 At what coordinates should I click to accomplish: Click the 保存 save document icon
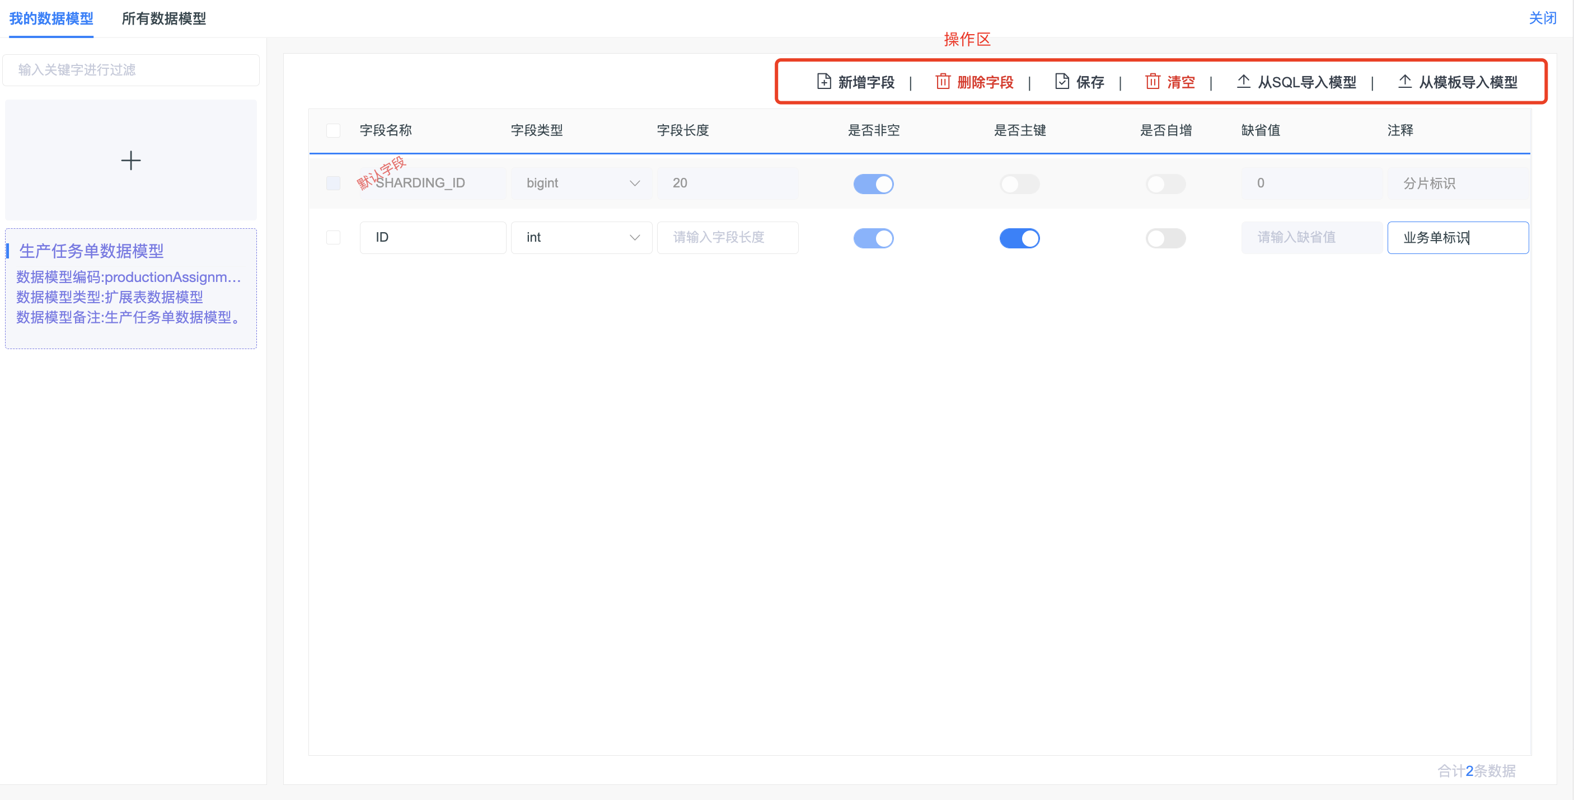1062,81
